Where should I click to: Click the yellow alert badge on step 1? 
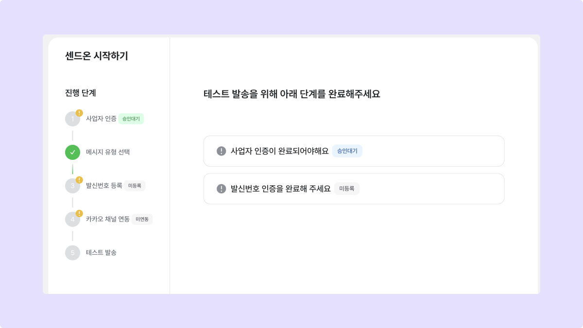click(79, 113)
